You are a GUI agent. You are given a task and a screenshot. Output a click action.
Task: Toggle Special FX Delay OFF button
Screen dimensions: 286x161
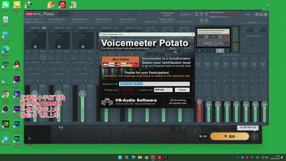[x=261, y=30]
